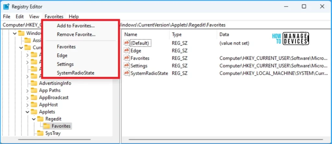
Task: Select the (Default) value string icon
Action: click(x=127, y=43)
